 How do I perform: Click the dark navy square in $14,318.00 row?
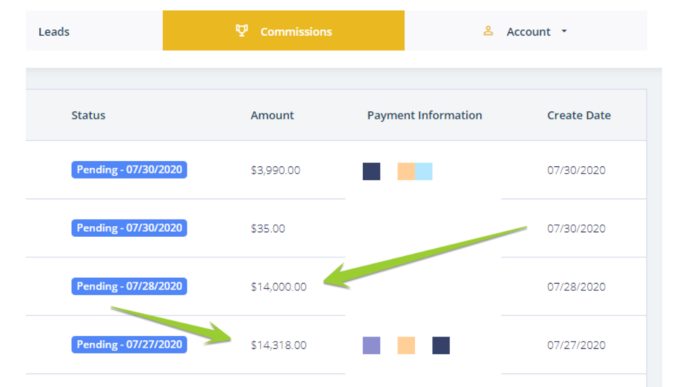[x=441, y=346]
